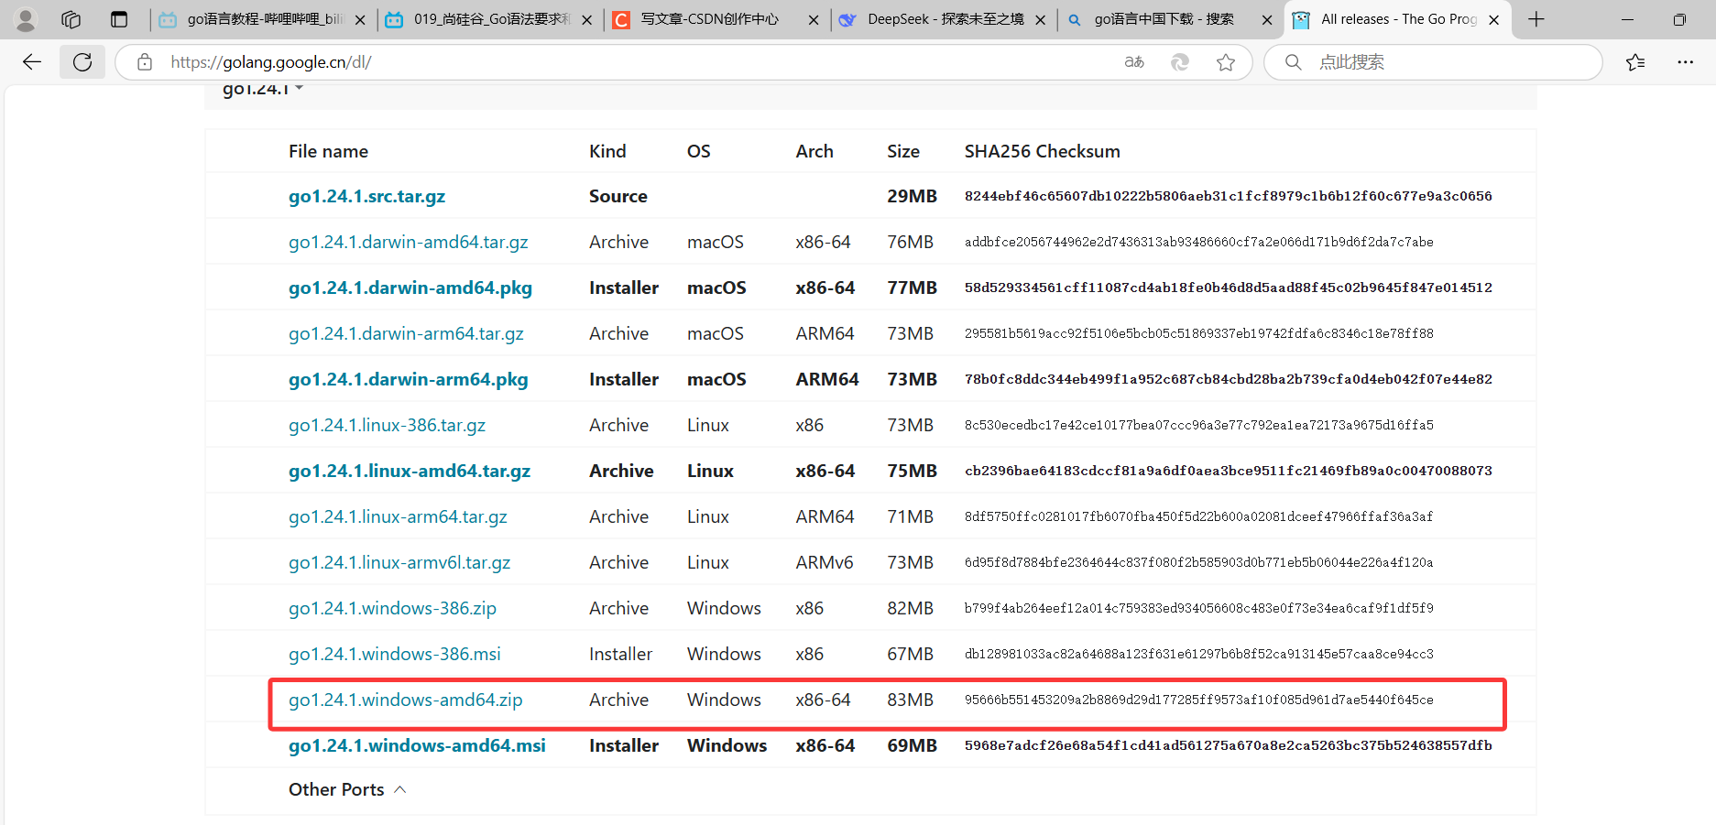Download go1.24.1.windows-amd64.msi installer
Viewport: 1716px width, 825px height.
coord(417,745)
